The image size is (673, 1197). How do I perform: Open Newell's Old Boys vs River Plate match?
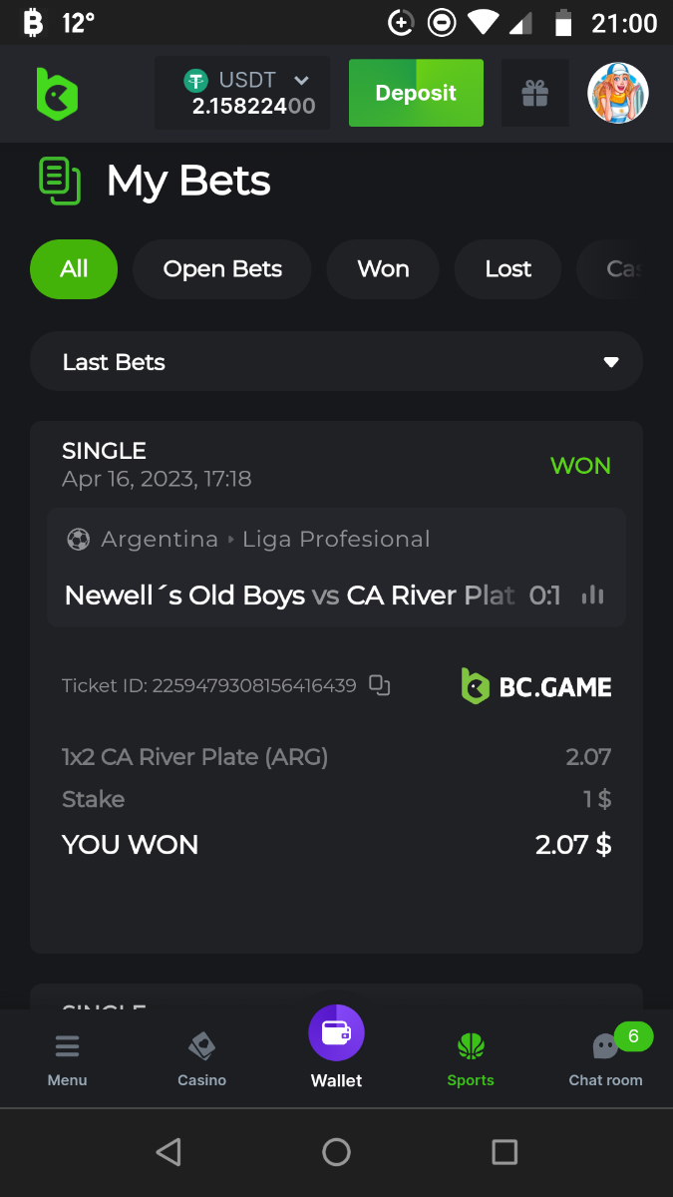(289, 596)
